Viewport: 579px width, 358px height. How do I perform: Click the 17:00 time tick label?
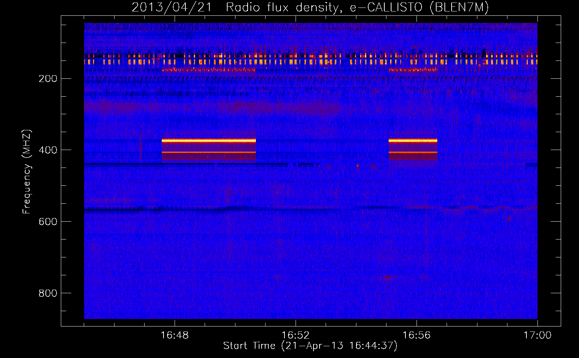(537, 335)
